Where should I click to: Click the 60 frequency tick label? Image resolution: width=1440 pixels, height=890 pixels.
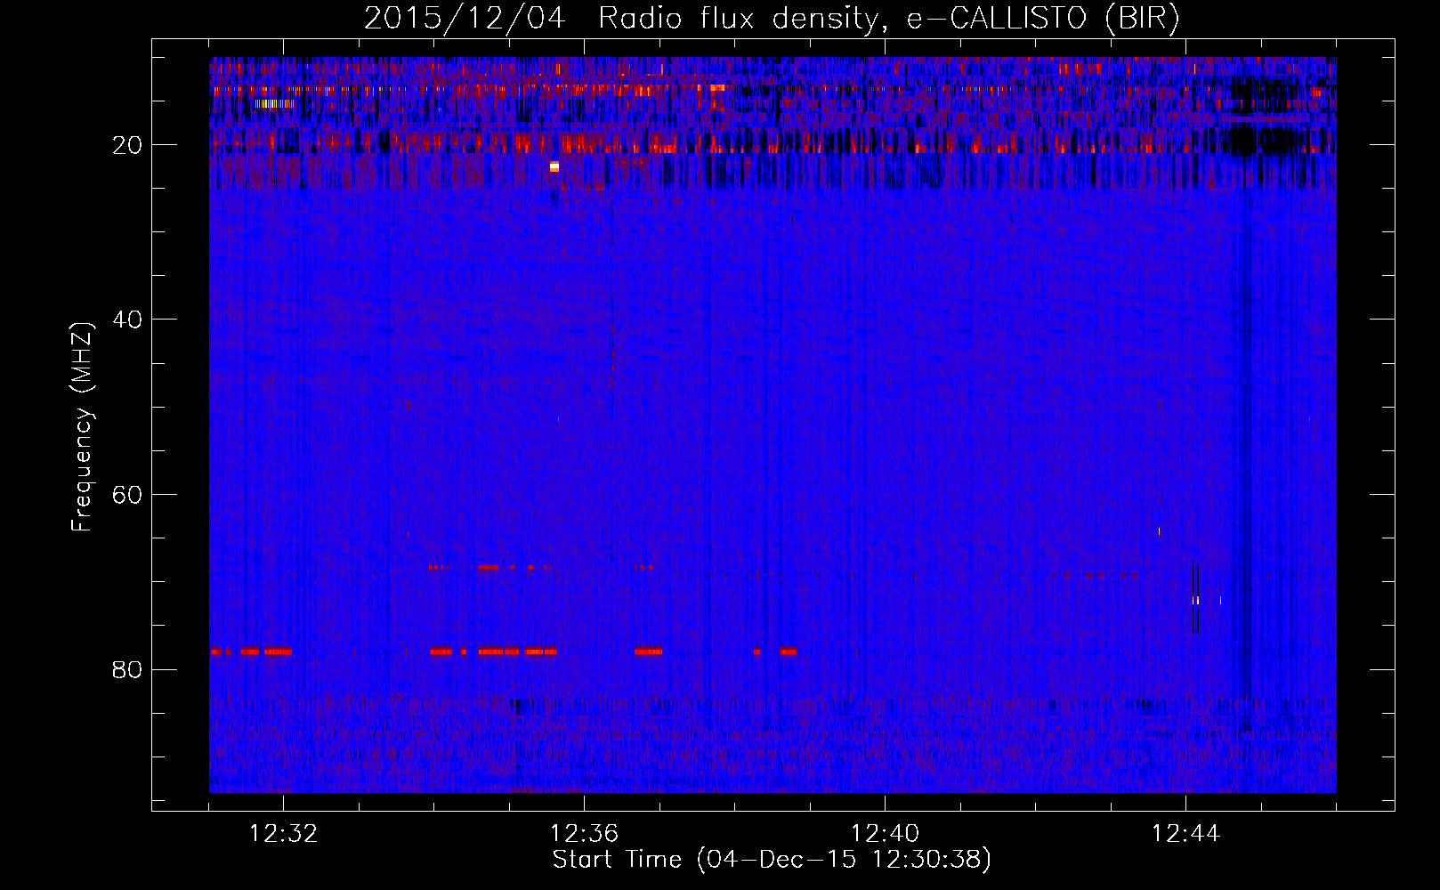(x=127, y=495)
